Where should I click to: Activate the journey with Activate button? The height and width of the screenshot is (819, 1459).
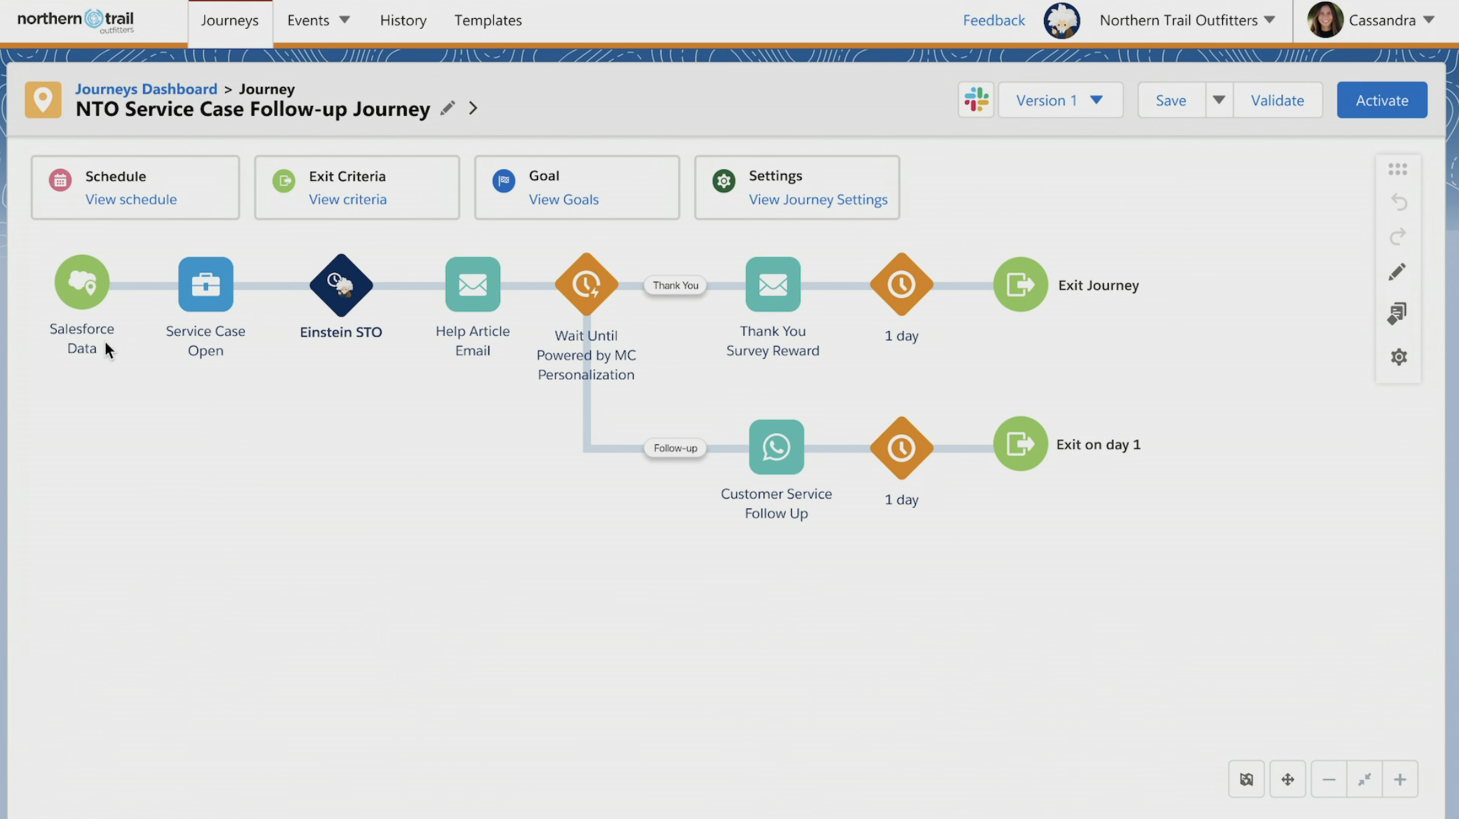(x=1382, y=100)
